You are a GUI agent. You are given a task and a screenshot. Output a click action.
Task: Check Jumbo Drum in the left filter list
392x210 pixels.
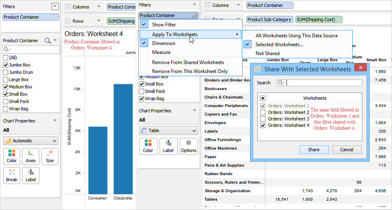[x=5, y=73]
